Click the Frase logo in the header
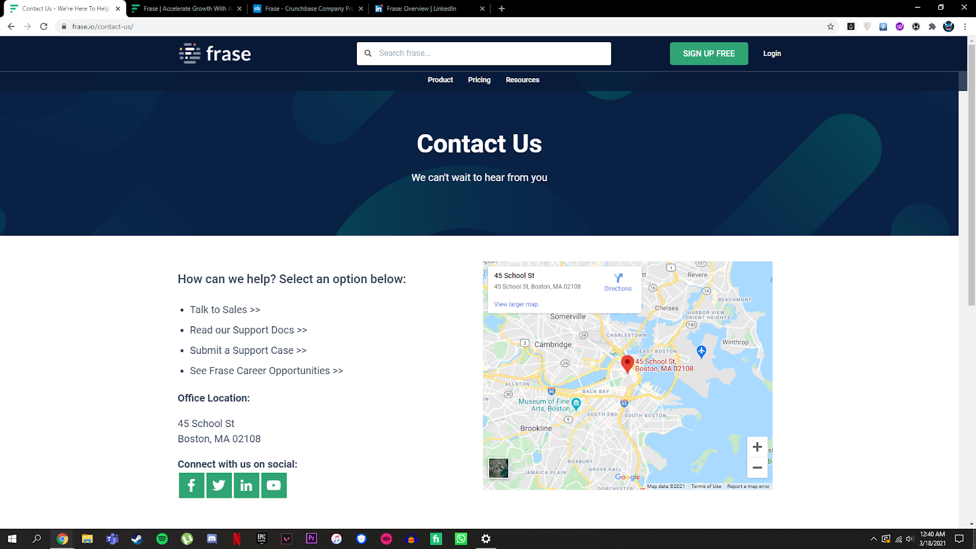This screenshot has height=549, width=976. pyautogui.click(x=215, y=54)
